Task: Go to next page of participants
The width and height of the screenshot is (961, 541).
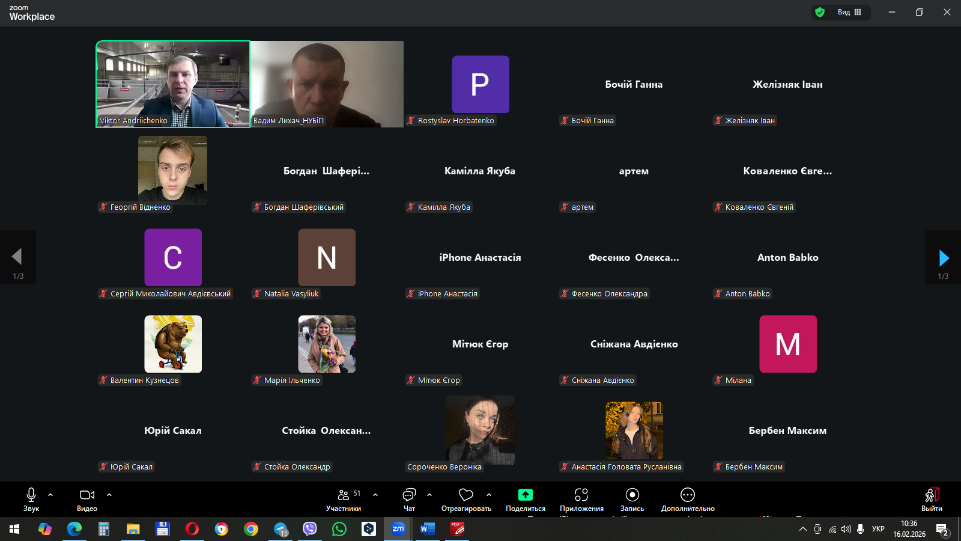Action: pos(944,258)
